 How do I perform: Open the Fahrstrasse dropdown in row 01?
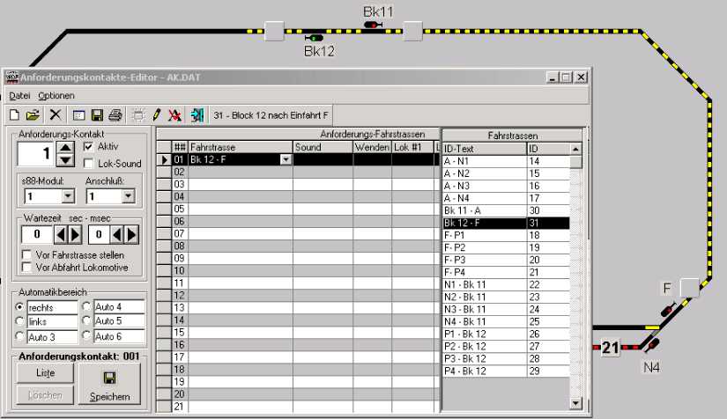click(285, 160)
